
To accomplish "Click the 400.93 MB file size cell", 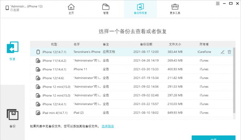I will 175,69.
